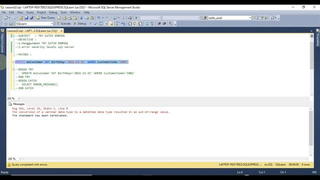Open the Query menu
Viewport: 320px width, 180px height.
tap(30, 12)
